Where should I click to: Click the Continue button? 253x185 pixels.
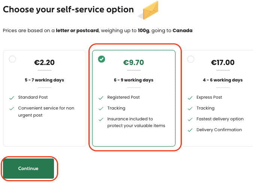[x=28, y=169]
